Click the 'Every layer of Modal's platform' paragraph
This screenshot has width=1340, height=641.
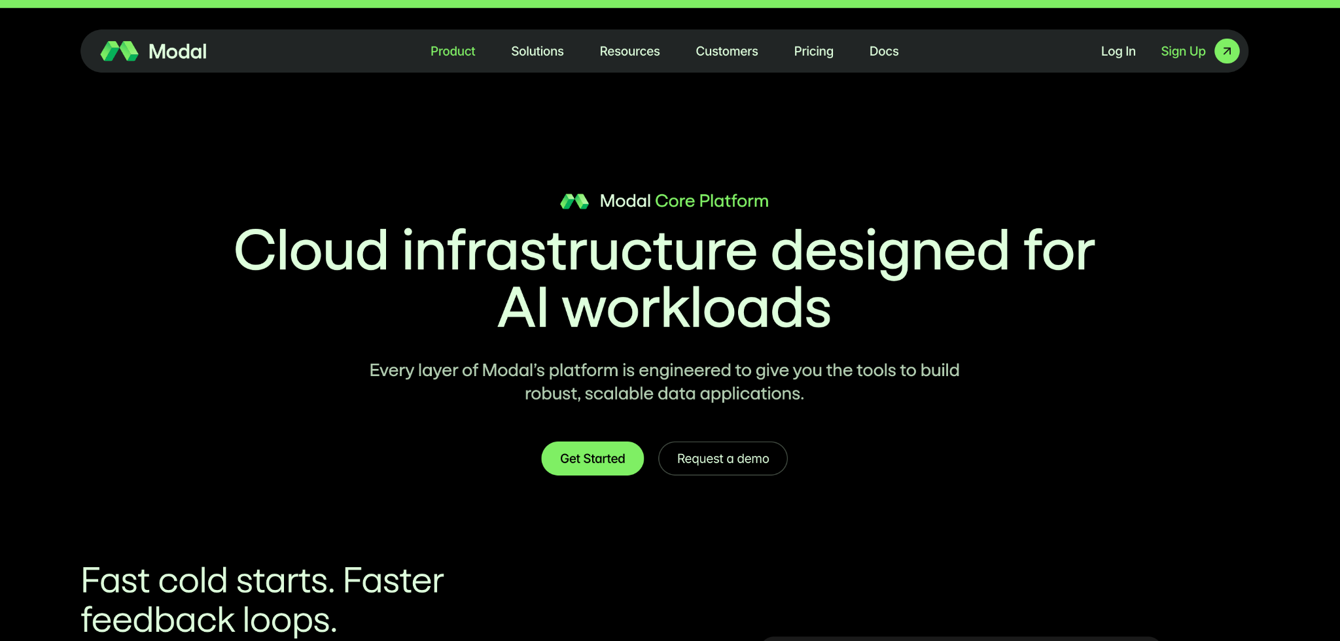(x=664, y=382)
